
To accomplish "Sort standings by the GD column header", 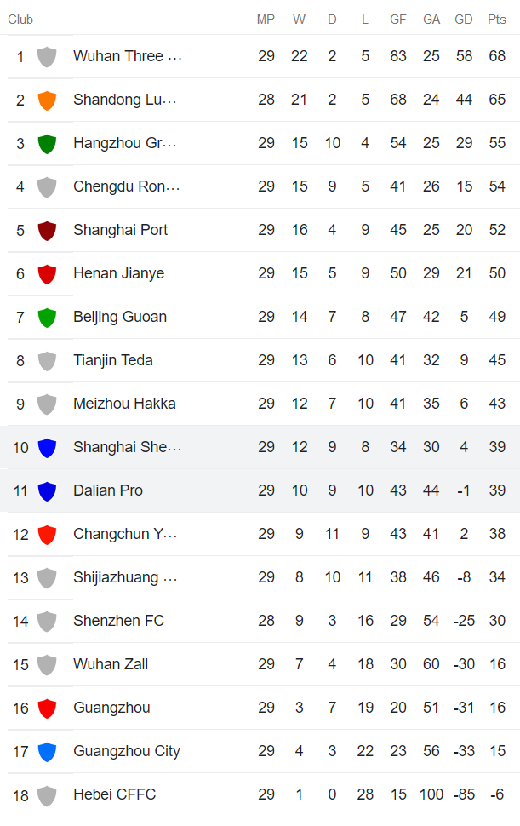I will pyautogui.click(x=464, y=19).
